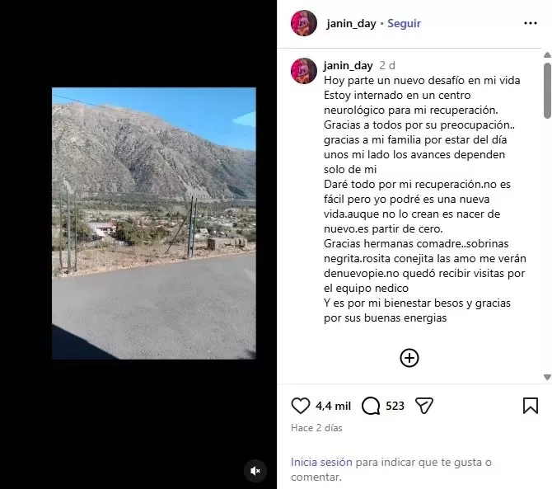Click Inicia sesión login link
This screenshot has height=489, width=552.
tap(321, 462)
